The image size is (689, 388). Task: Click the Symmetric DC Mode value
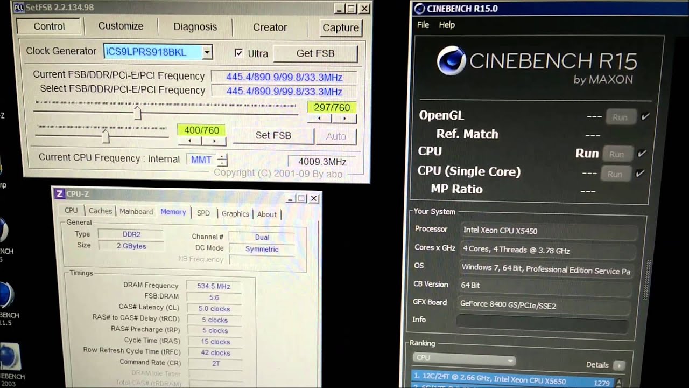pyautogui.click(x=262, y=249)
